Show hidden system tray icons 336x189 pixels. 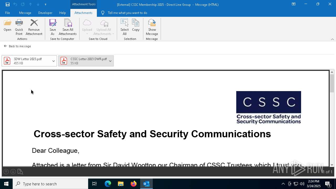click(283, 184)
